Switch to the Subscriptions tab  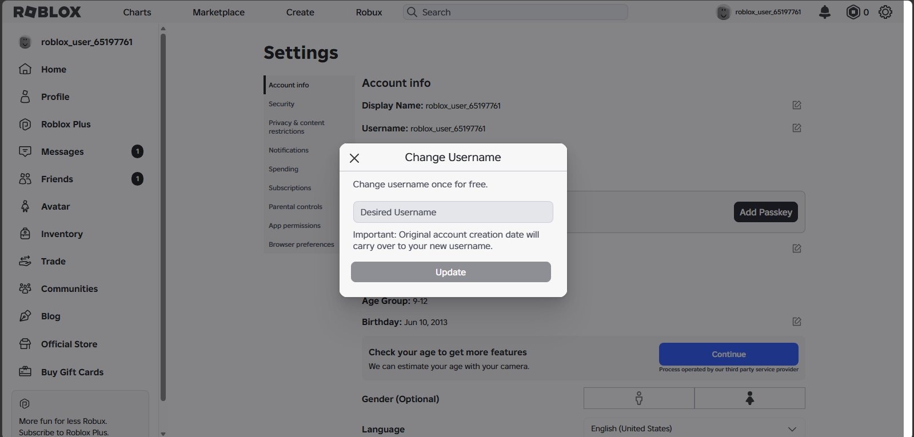pos(301,188)
